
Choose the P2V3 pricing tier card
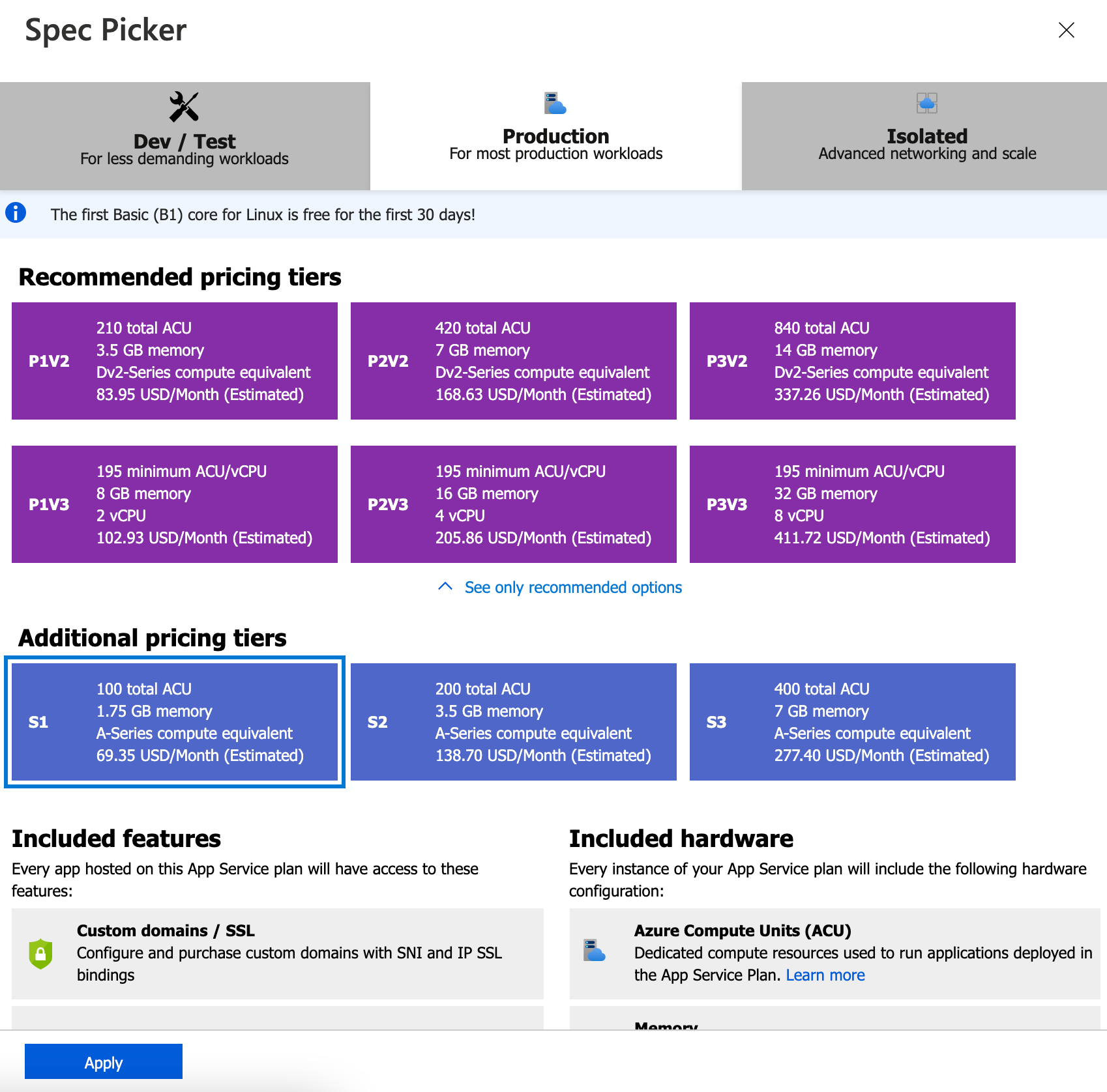[x=514, y=504]
